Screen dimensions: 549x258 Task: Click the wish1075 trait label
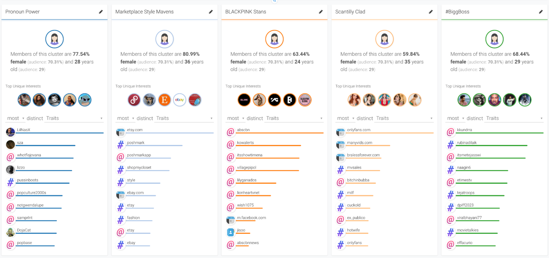pyautogui.click(x=246, y=205)
